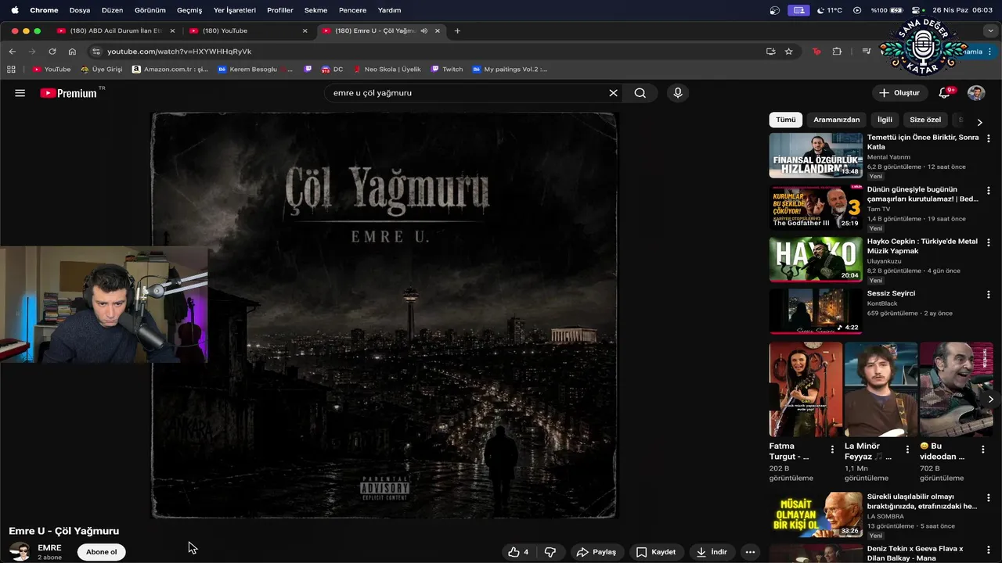Open the YouTube guide hamburger menu

point(20,93)
